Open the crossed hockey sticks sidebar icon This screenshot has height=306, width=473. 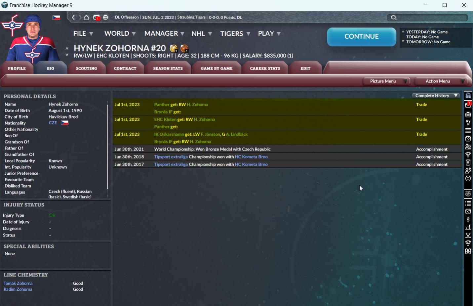coord(468,235)
